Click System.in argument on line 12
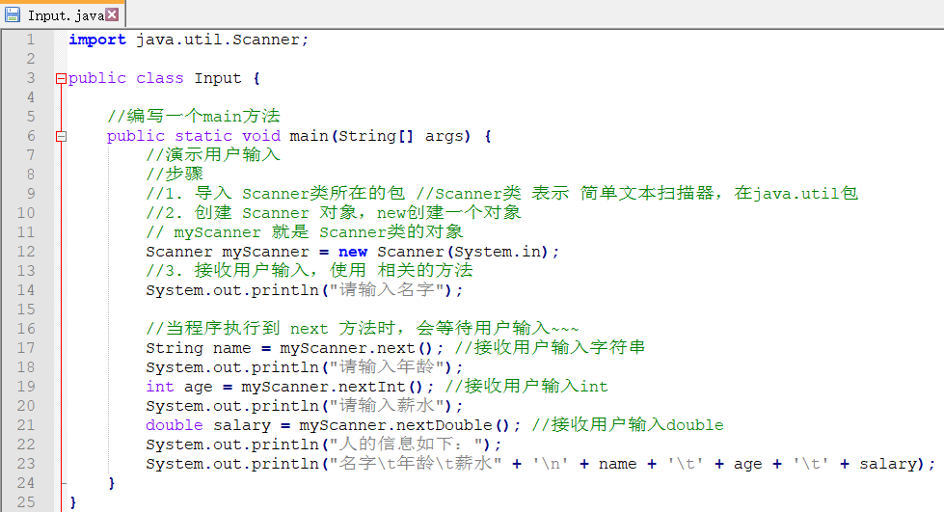 click(x=501, y=252)
